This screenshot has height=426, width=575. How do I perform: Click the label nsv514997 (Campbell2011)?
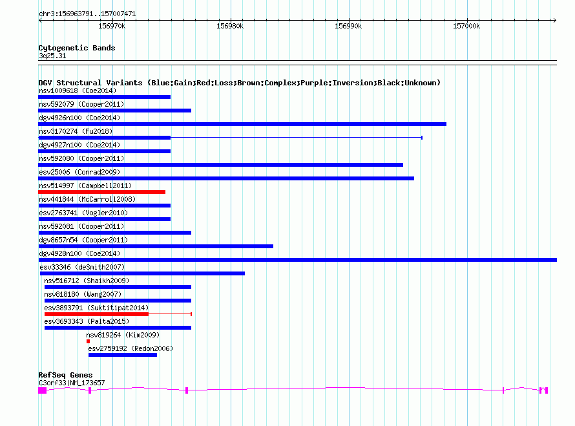click(85, 186)
